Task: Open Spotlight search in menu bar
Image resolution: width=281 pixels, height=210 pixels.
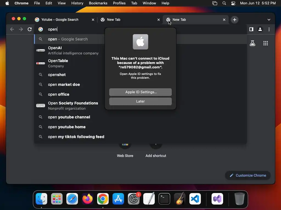Action: tap(224, 3)
